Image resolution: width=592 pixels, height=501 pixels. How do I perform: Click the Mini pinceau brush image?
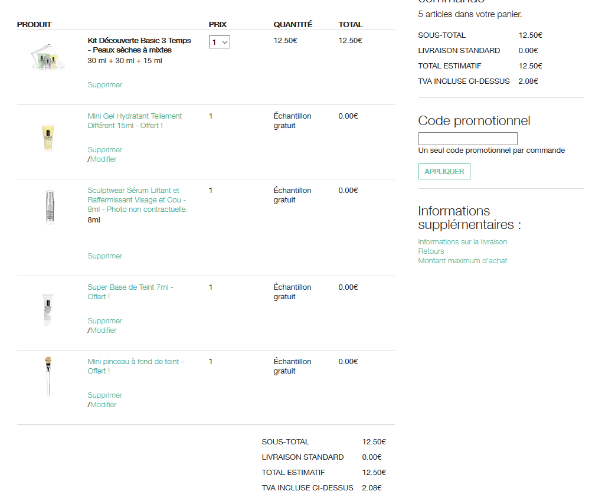[x=48, y=376]
